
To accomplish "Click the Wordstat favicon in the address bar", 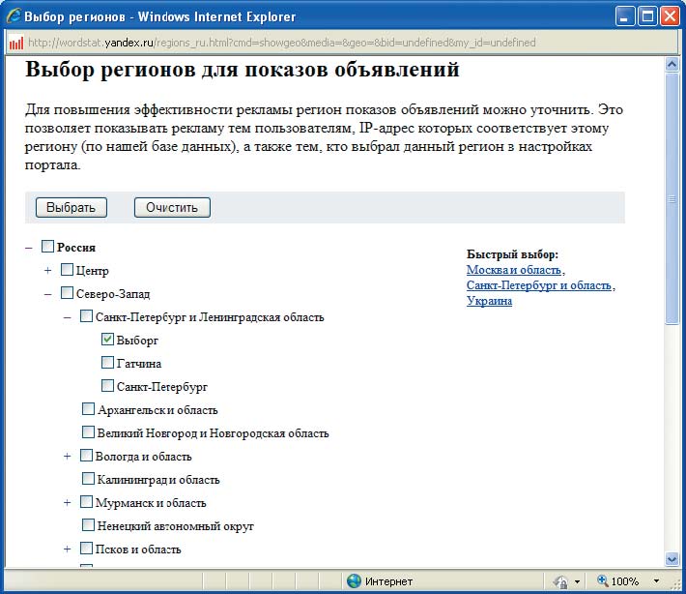I will pyautogui.click(x=15, y=43).
